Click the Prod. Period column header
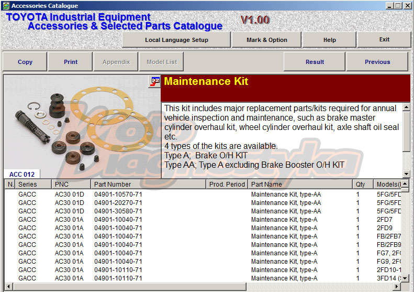This screenshot has height=292, width=414. (227, 184)
